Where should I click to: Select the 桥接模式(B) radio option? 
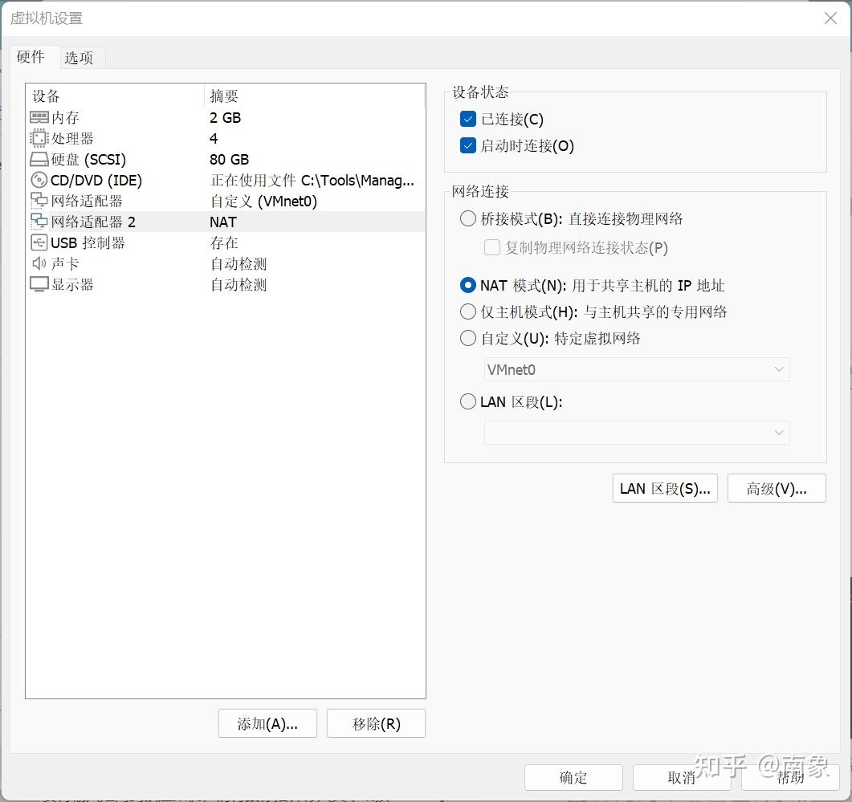[x=468, y=218]
